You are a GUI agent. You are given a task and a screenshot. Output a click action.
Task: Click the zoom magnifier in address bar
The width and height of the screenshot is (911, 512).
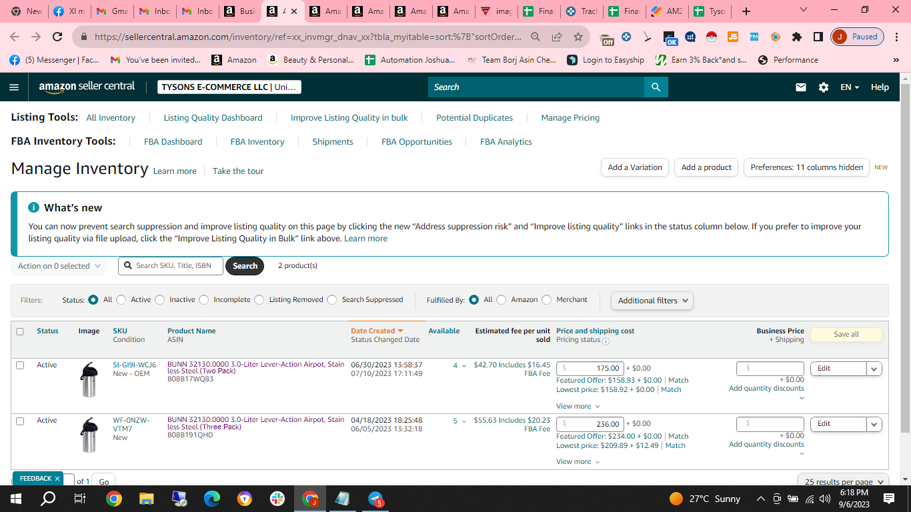coord(536,37)
